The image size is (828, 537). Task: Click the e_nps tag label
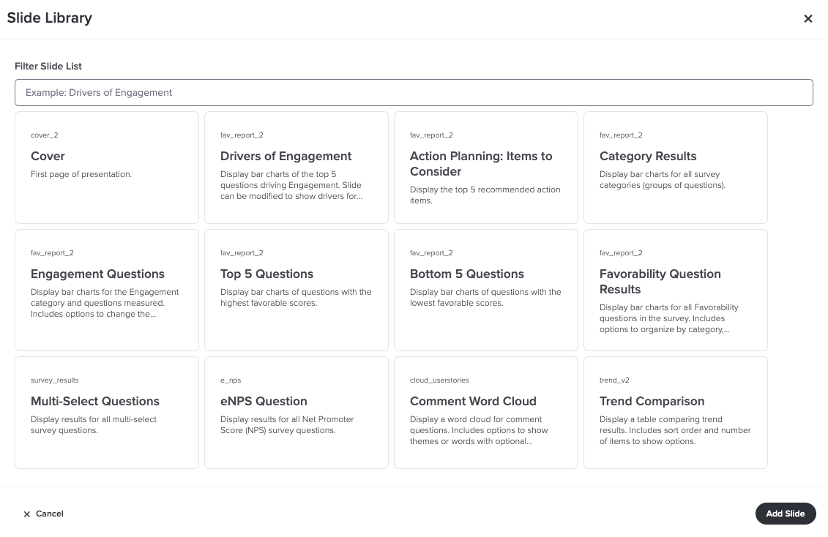click(x=231, y=380)
